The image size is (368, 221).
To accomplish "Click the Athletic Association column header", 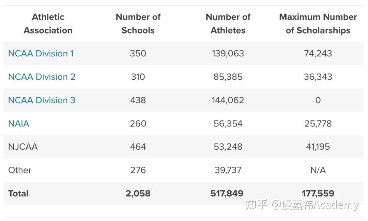I will (48, 24).
